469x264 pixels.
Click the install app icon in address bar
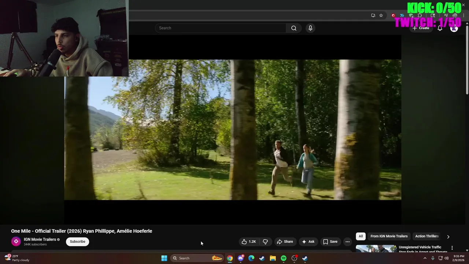[373, 15]
